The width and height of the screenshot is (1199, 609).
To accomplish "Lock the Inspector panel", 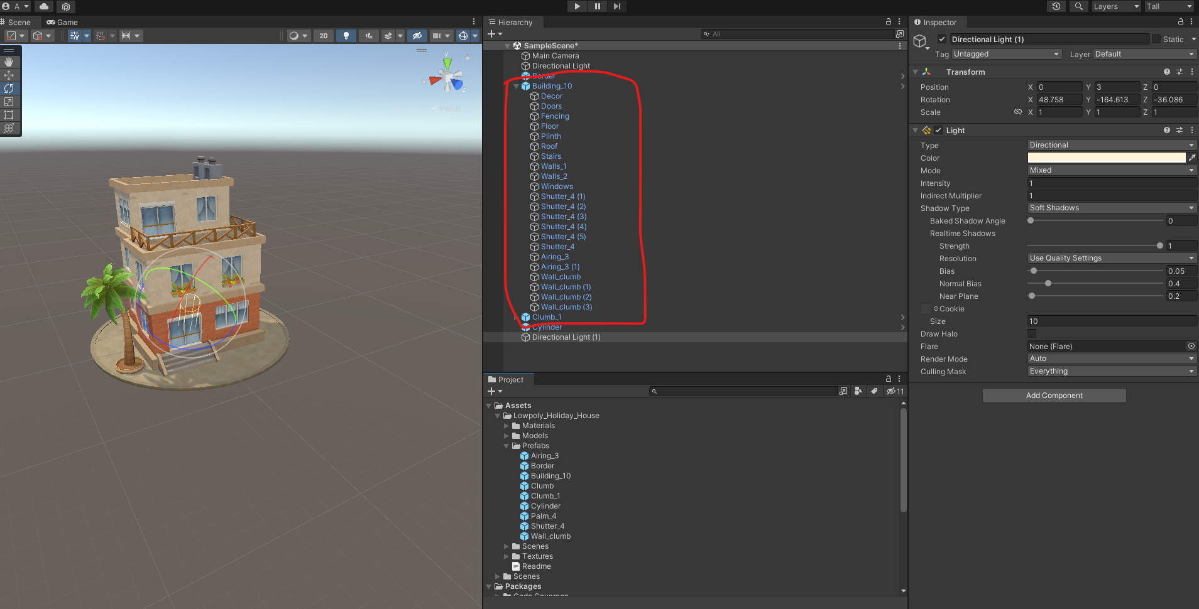I will [x=1180, y=22].
